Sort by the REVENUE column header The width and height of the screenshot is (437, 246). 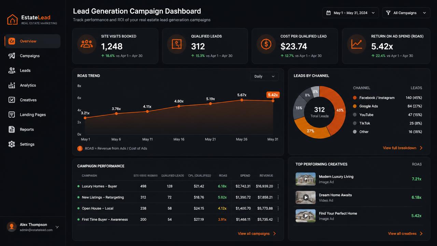(x=266, y=176)
